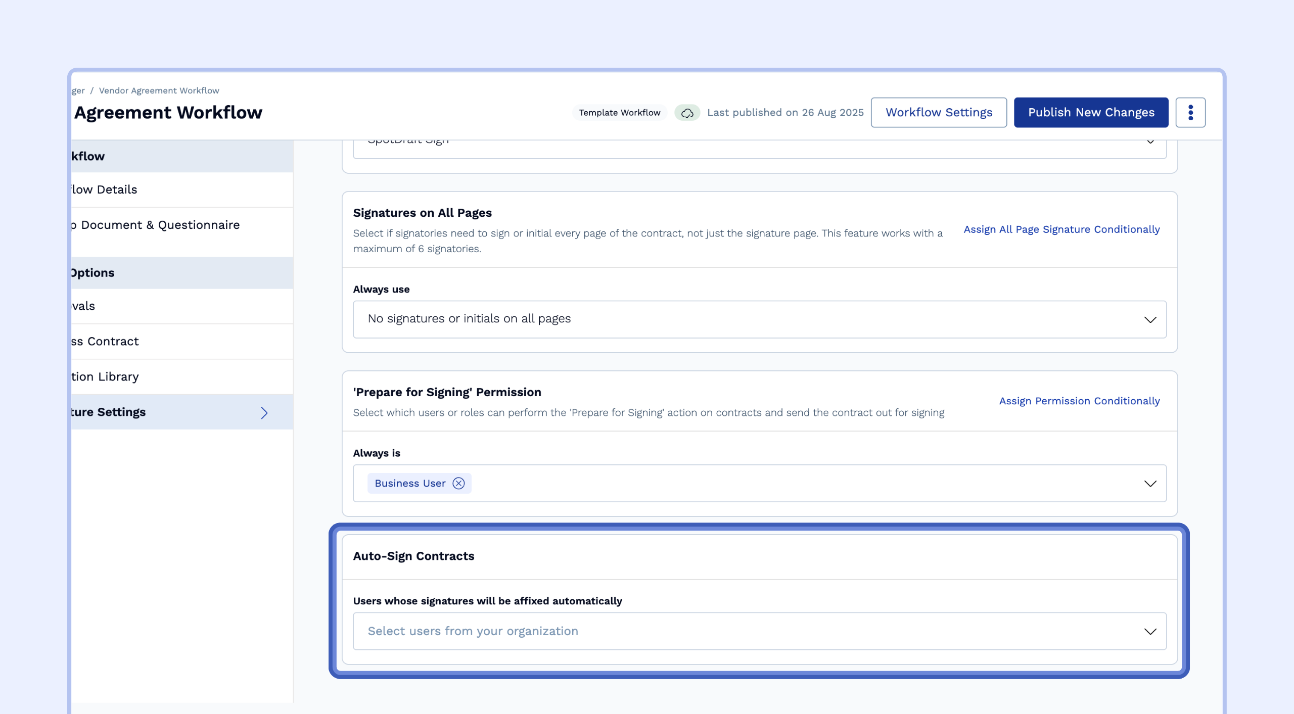The height and width of the screenshot is (714, 1294).
Task: Select Signature Settings in sidebar
Action: point(109,412)
